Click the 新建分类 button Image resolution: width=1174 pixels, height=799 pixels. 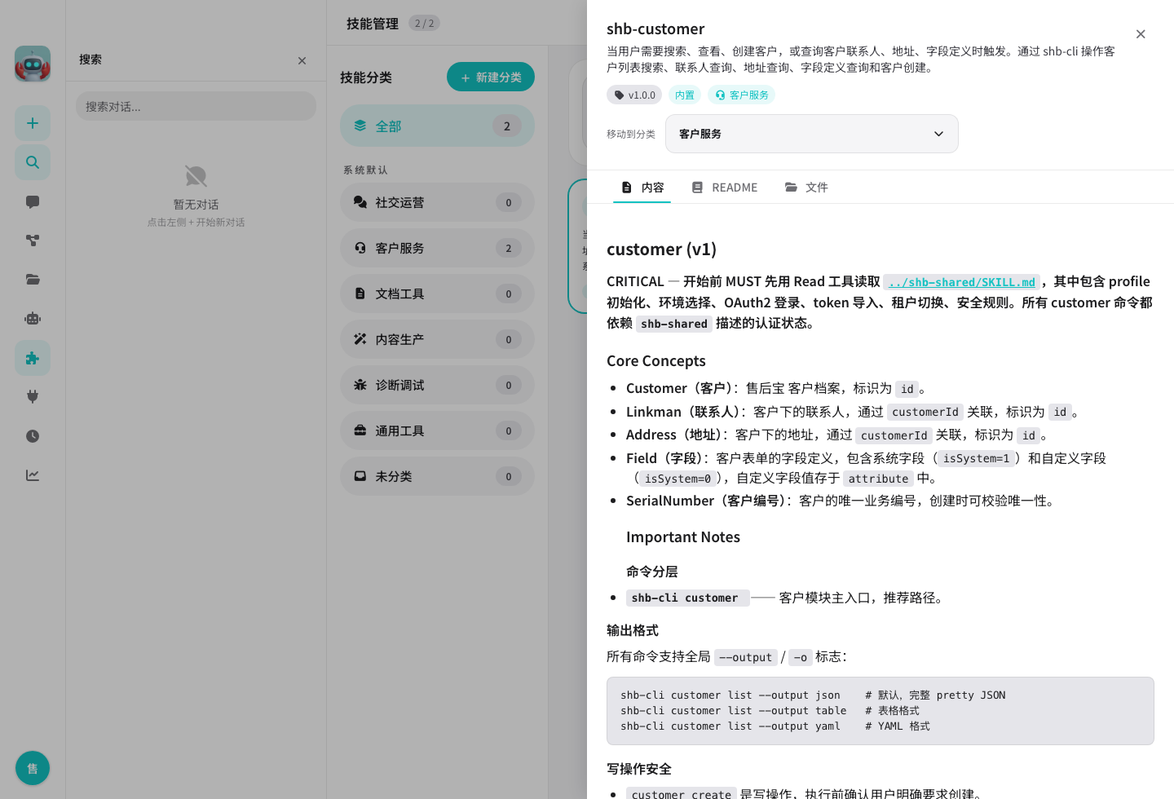491,77
